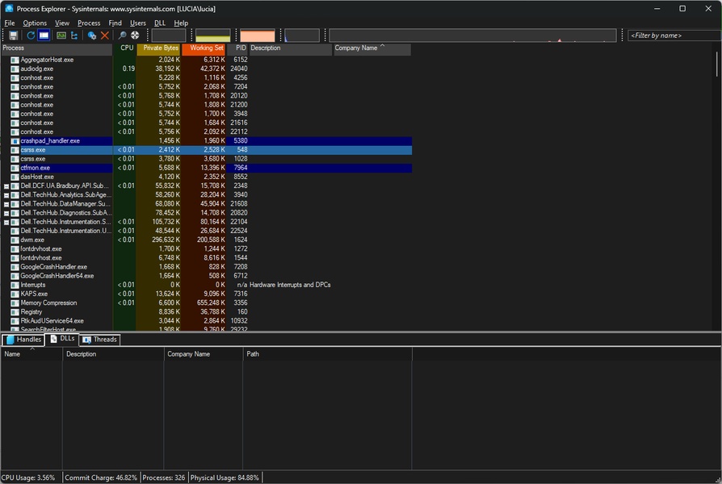This screenshot has width=722, height=484.
Task: Click the Find handle or DLL magnifier icon
Action: click(123, 35)
